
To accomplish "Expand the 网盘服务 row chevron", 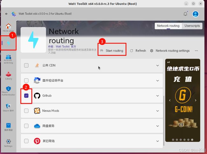I will point(158,126).
